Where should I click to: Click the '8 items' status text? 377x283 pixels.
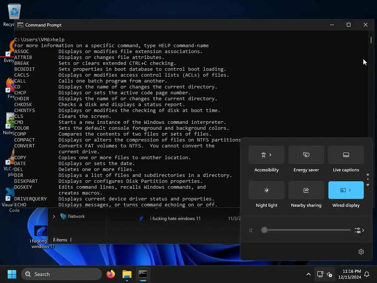coord(60,240)
